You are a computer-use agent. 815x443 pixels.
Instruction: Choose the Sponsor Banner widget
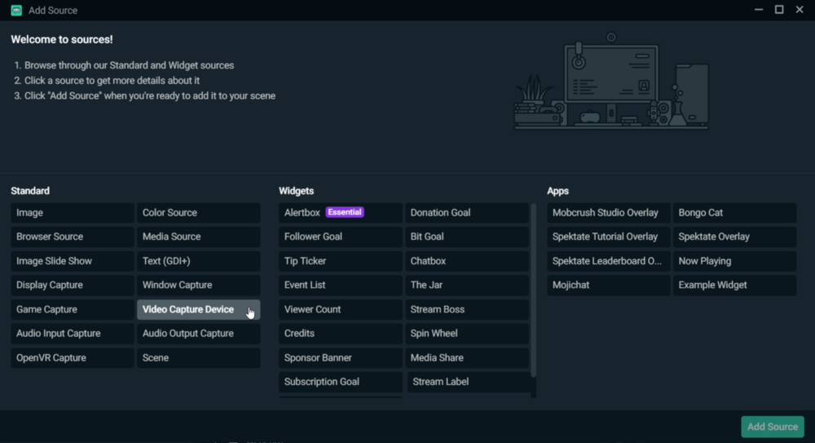[x=341, y=357]
